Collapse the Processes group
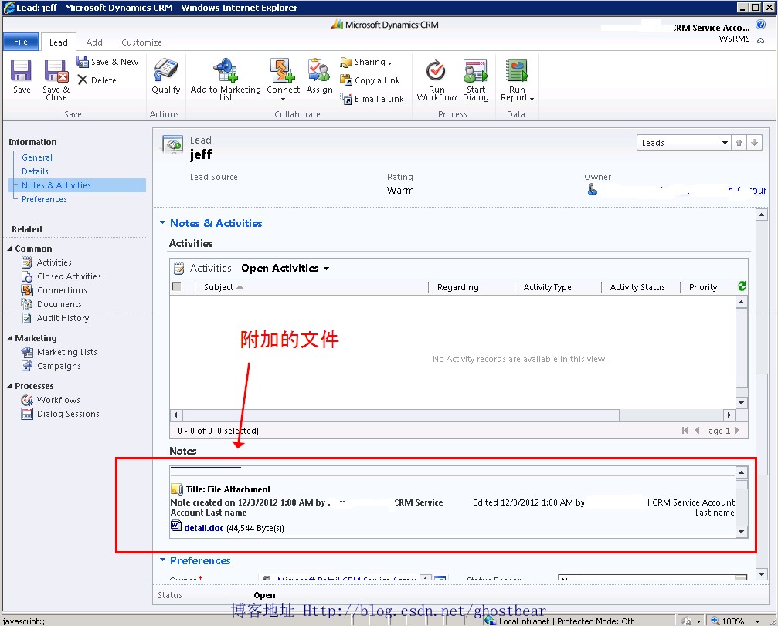This screenshot has width=778, height=626. click(x=9, y=386)
